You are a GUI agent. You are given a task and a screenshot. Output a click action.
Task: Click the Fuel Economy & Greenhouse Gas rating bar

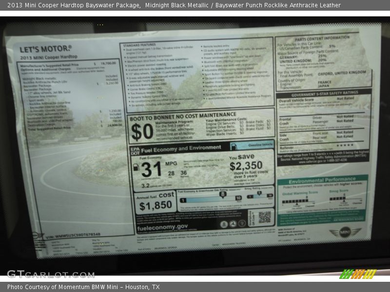click(x=210, y=200)
